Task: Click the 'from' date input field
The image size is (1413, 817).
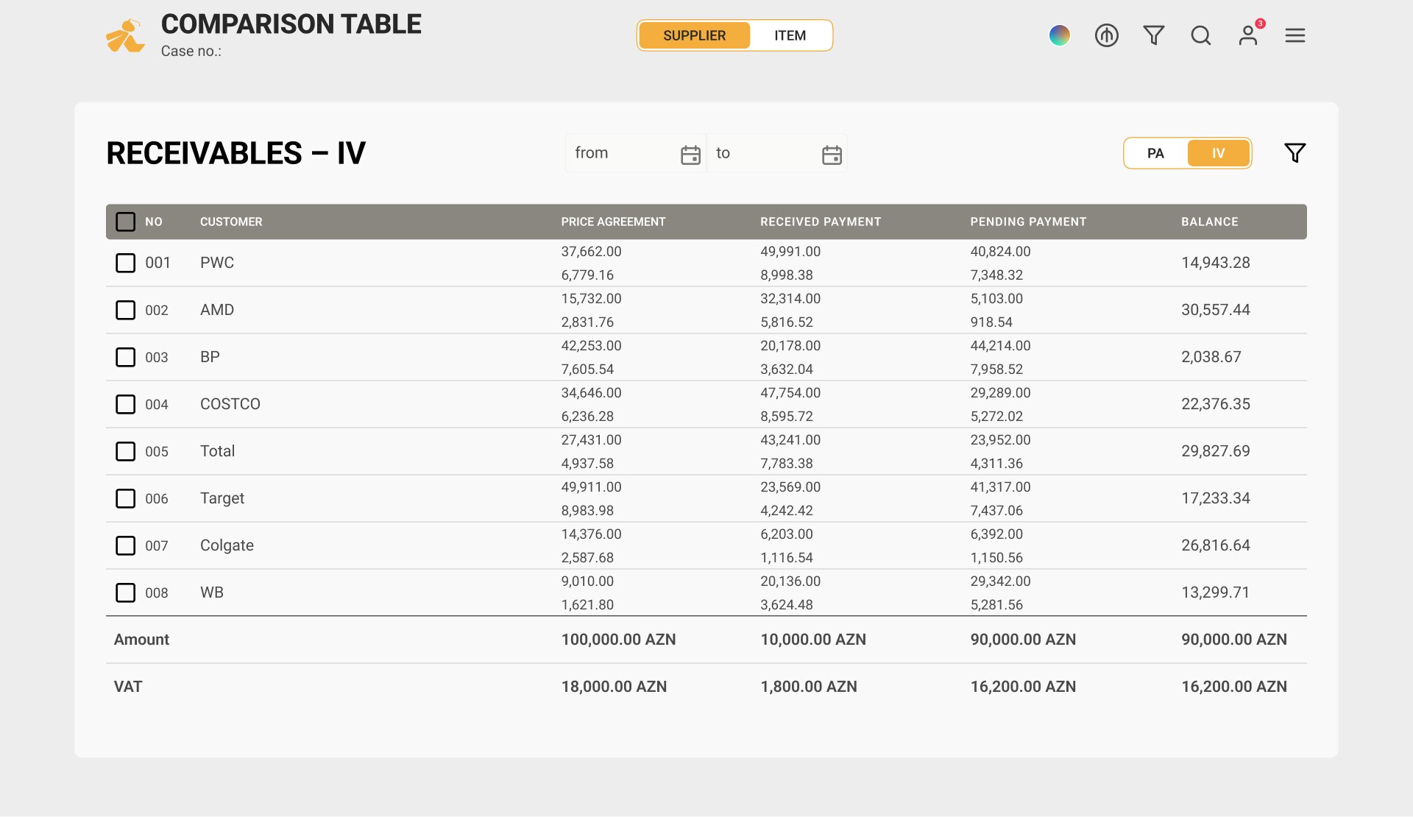Action: coord(636,153)
